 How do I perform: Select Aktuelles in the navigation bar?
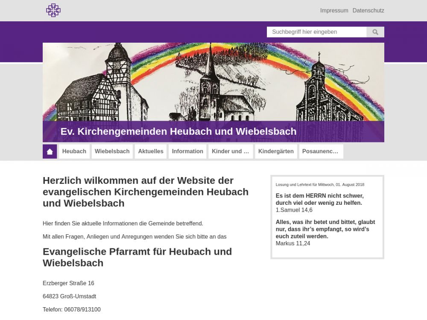pos(151,151)
